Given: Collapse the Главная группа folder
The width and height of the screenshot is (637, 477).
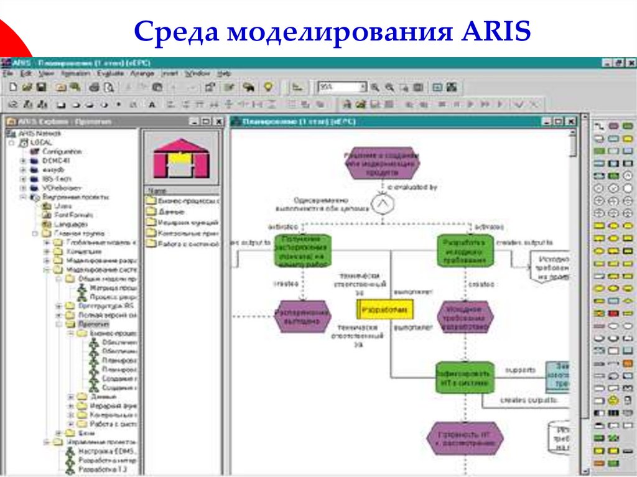Looking at the screenshot, I should 35,234.
